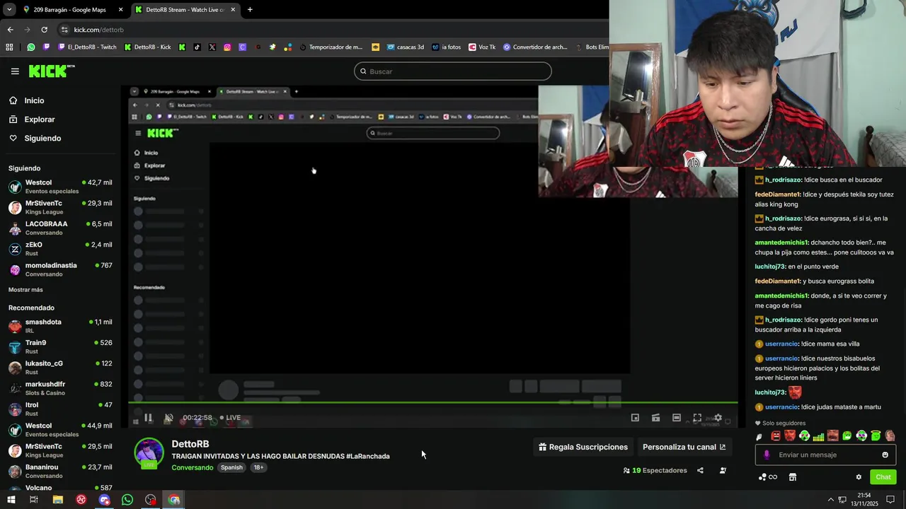
Task: Toggle theater mode on the player
Action: click(x=677, y=418)
